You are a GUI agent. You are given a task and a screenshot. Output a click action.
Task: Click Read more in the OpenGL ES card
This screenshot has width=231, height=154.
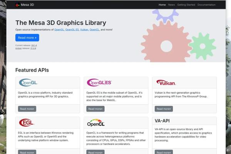95,109
